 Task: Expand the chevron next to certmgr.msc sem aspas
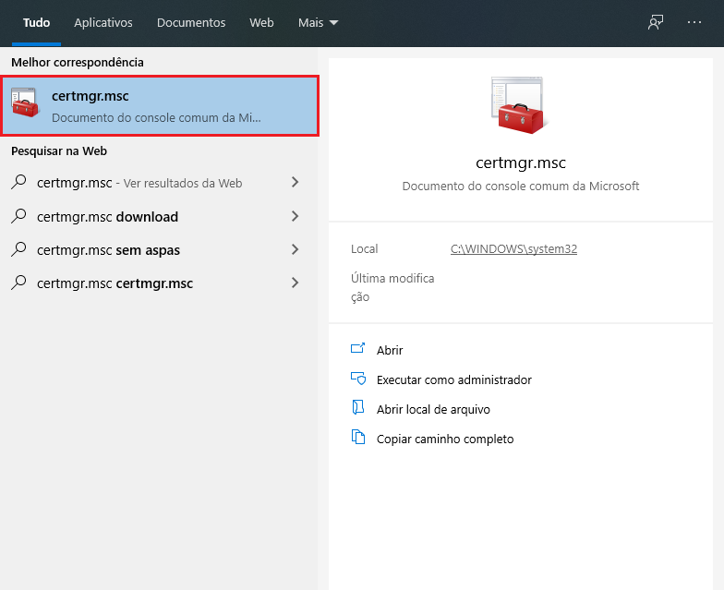(295, 249)
